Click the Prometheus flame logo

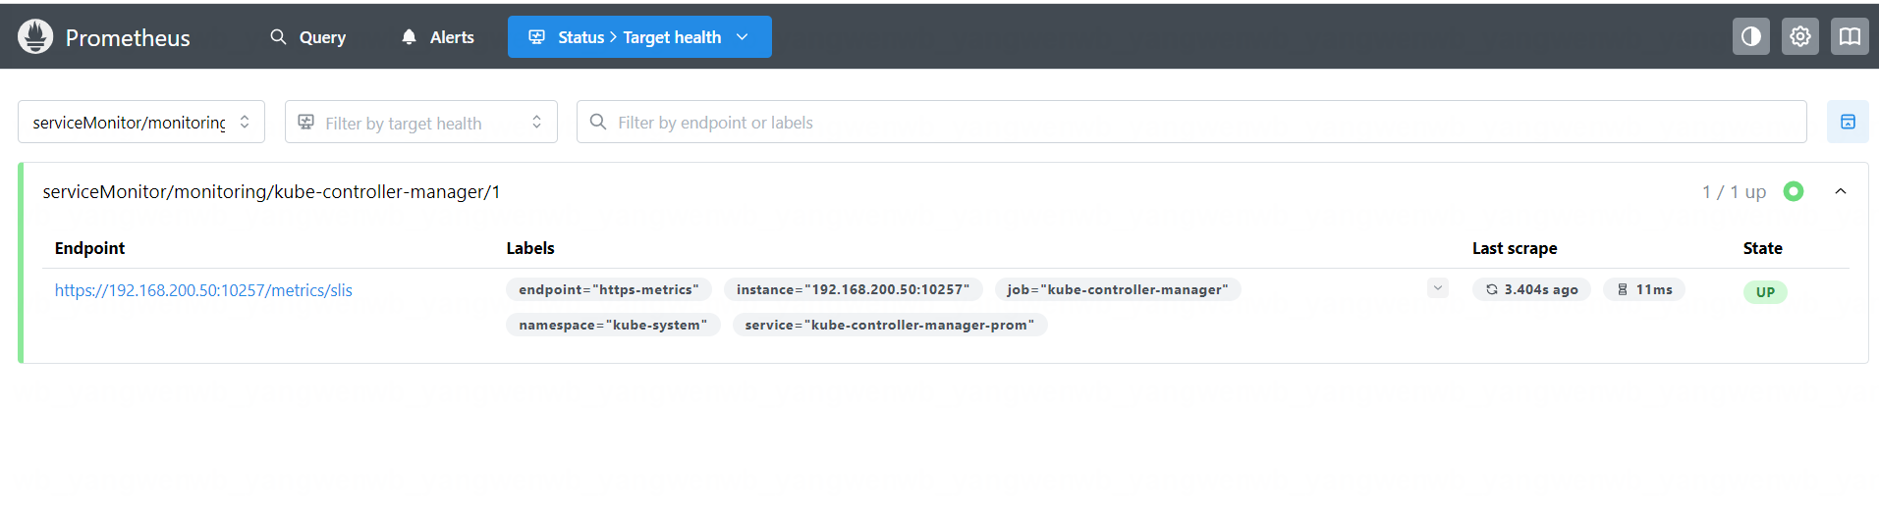click(x=35, y=37)
